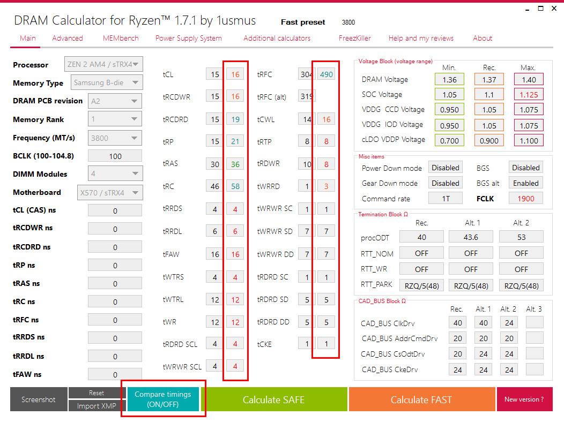Click tWRRD compare value 3

(326, 186)
